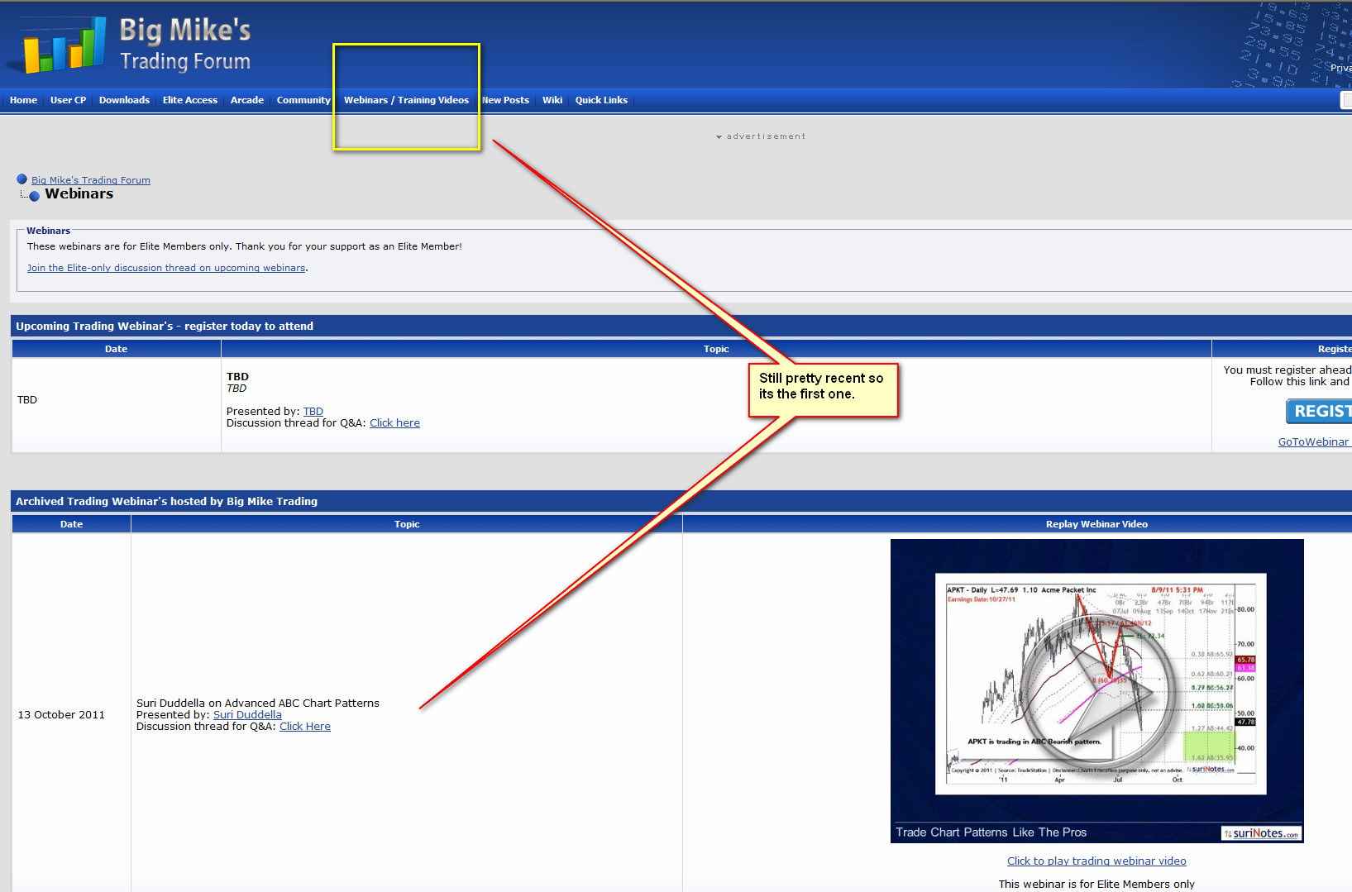View New Posts from the navbar
Viewport: 1352px width, 892px height.
(x=505, y=100)
